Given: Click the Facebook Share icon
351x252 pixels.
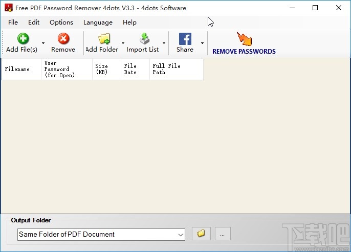Looking at the screenshot, I should 185,39.
